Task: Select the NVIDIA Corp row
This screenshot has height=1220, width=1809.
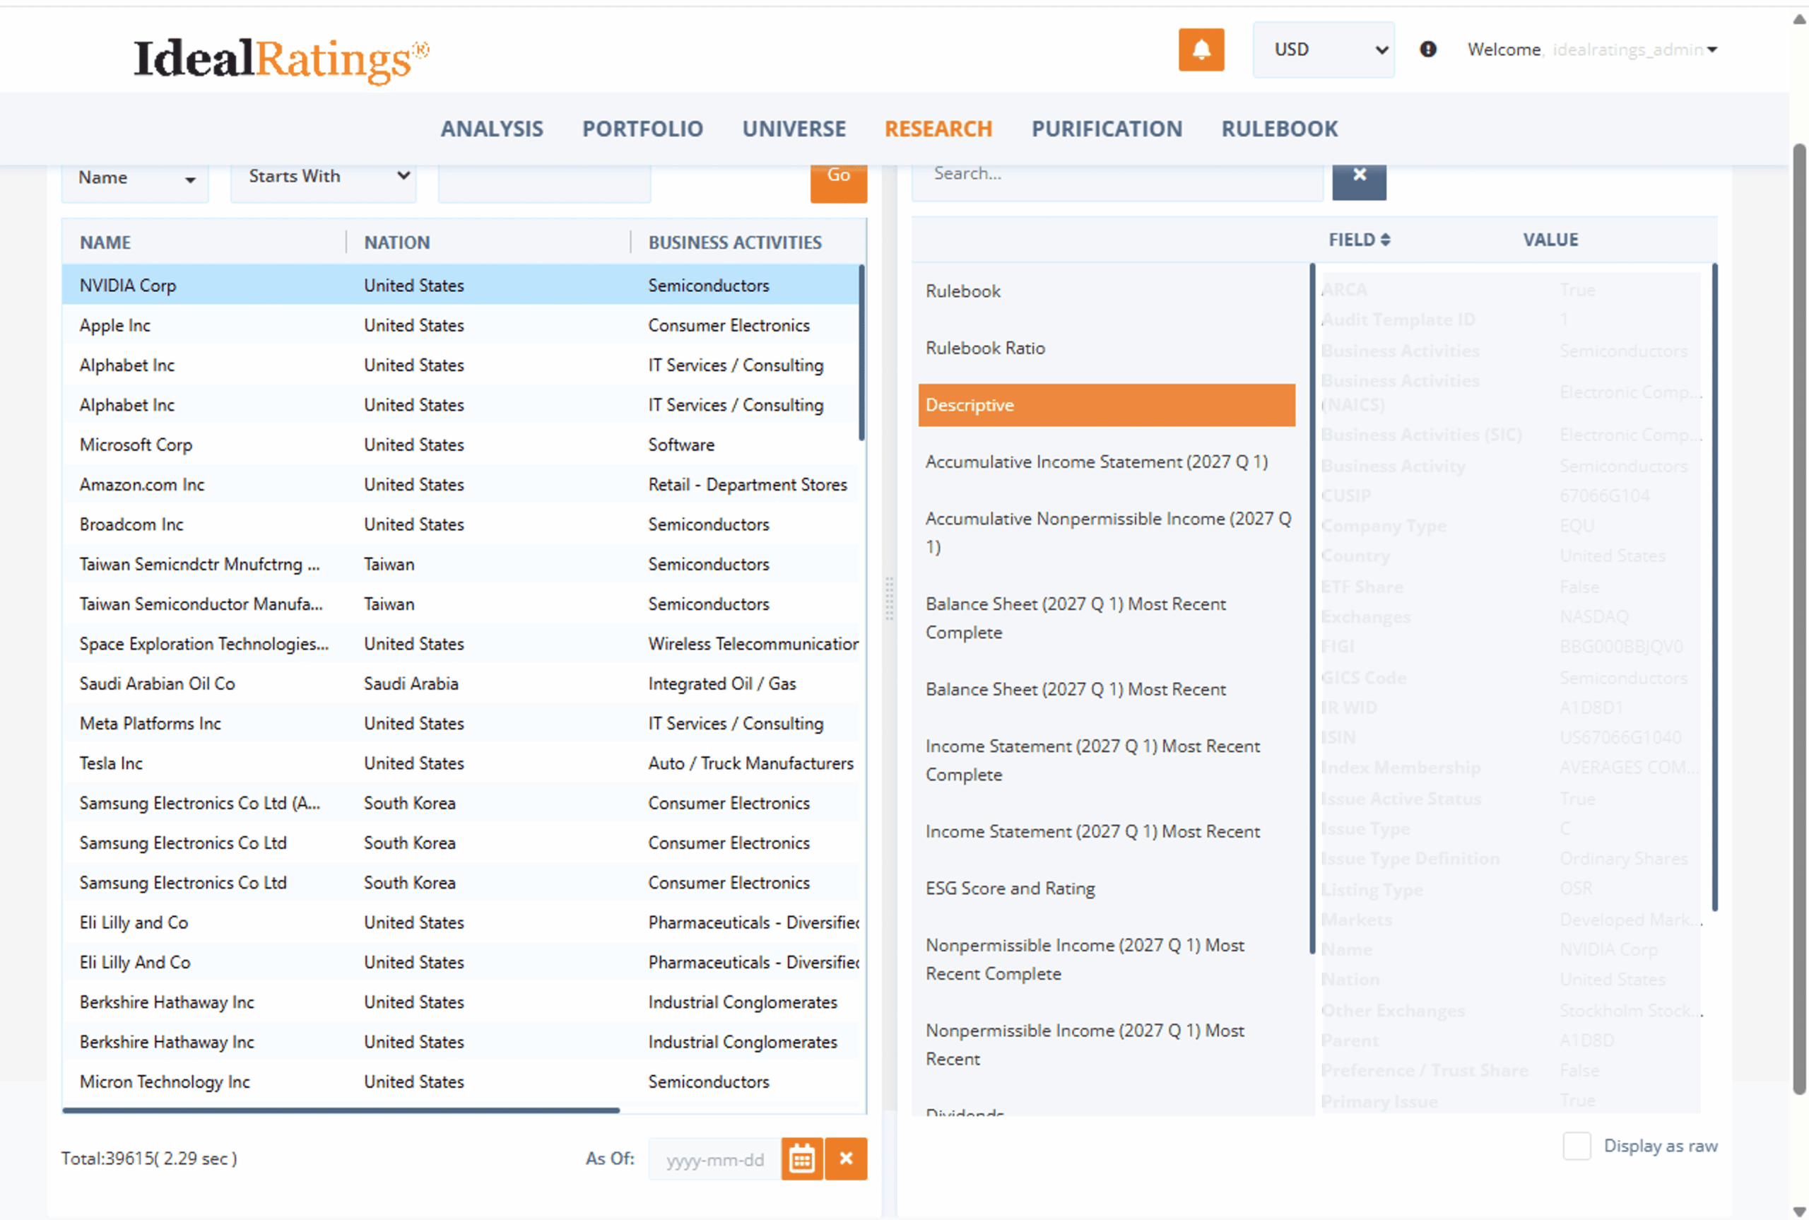Action: pos(461,285)
